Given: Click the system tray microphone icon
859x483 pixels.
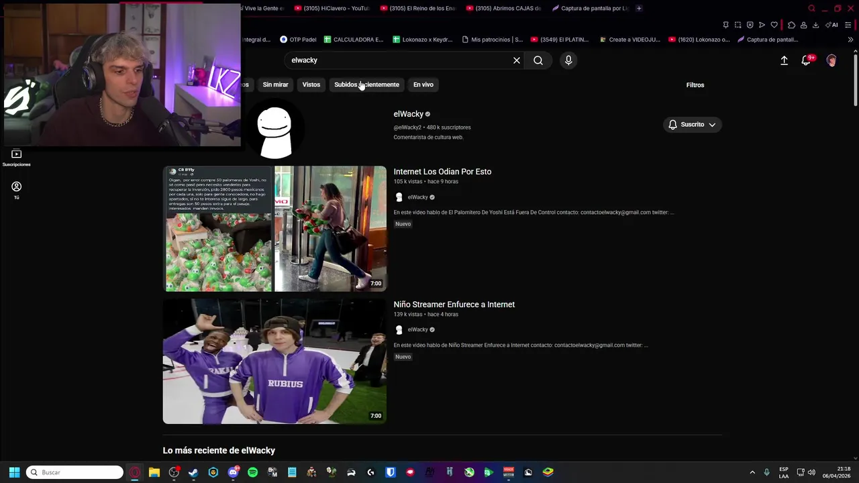Looking at the screenshot, I should pyautogui.click(x=766, y=472).
